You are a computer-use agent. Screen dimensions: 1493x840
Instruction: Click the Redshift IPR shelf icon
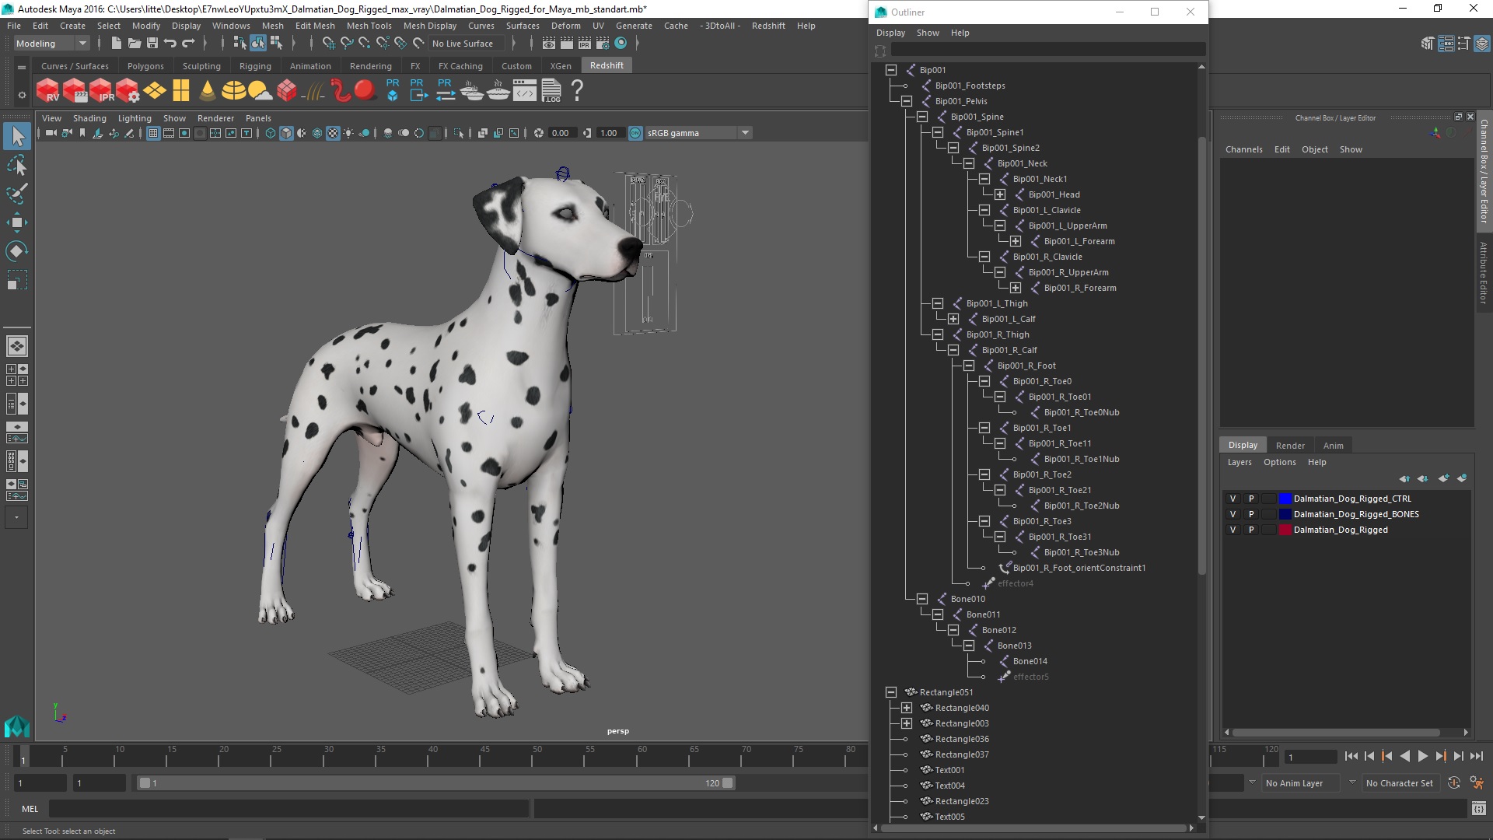click(x=101, y=91)
